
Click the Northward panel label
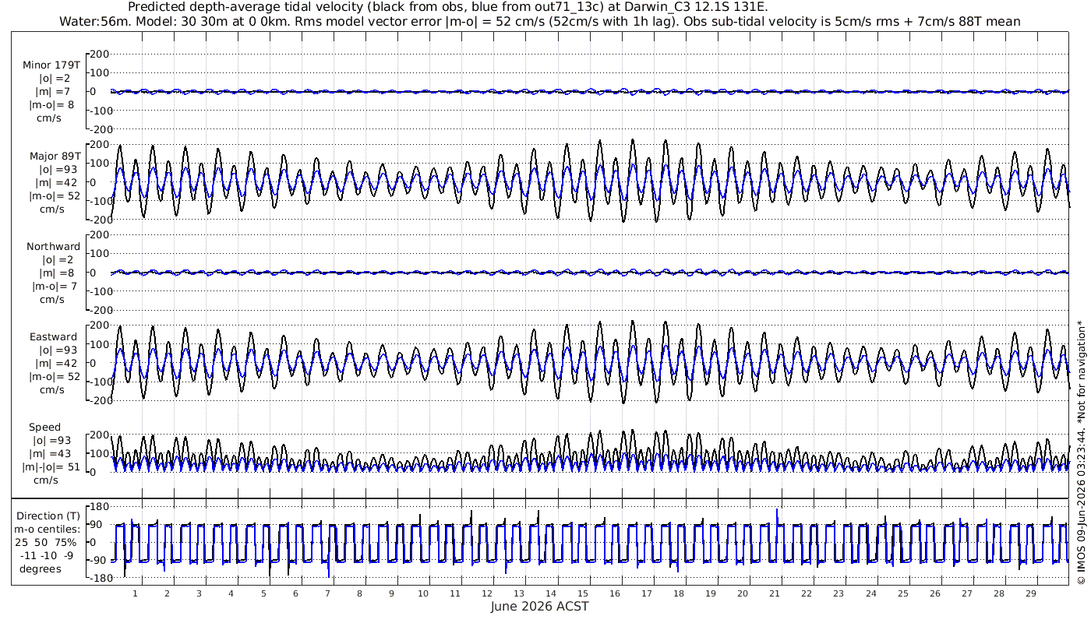(53, 247)
